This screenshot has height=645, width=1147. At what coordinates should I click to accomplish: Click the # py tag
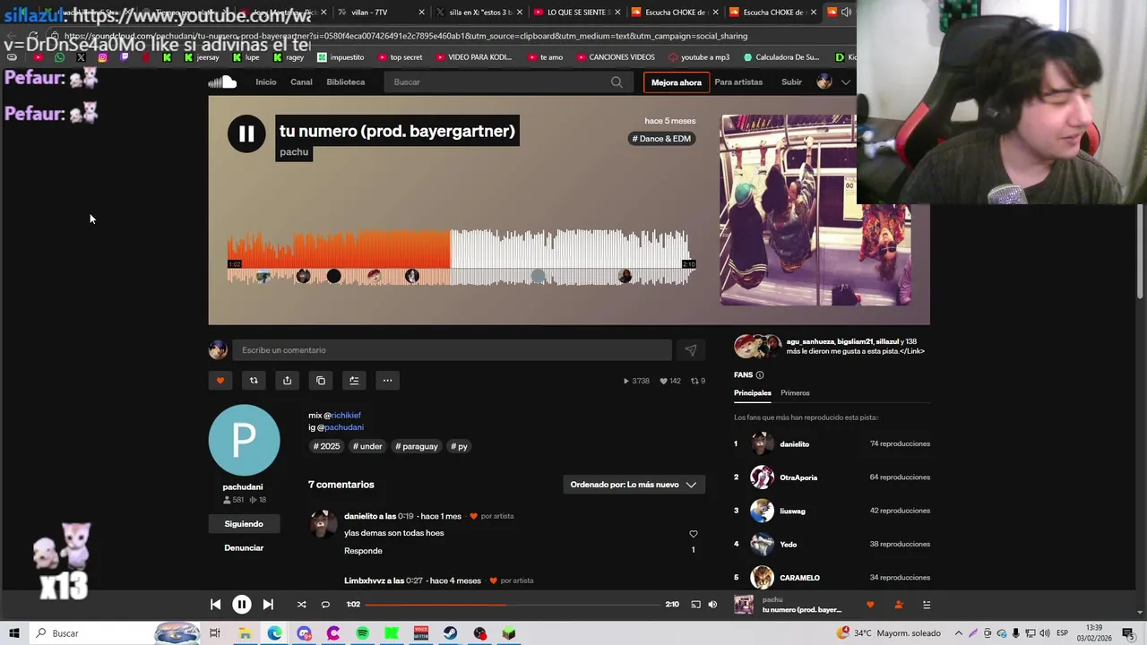(459, 446)
